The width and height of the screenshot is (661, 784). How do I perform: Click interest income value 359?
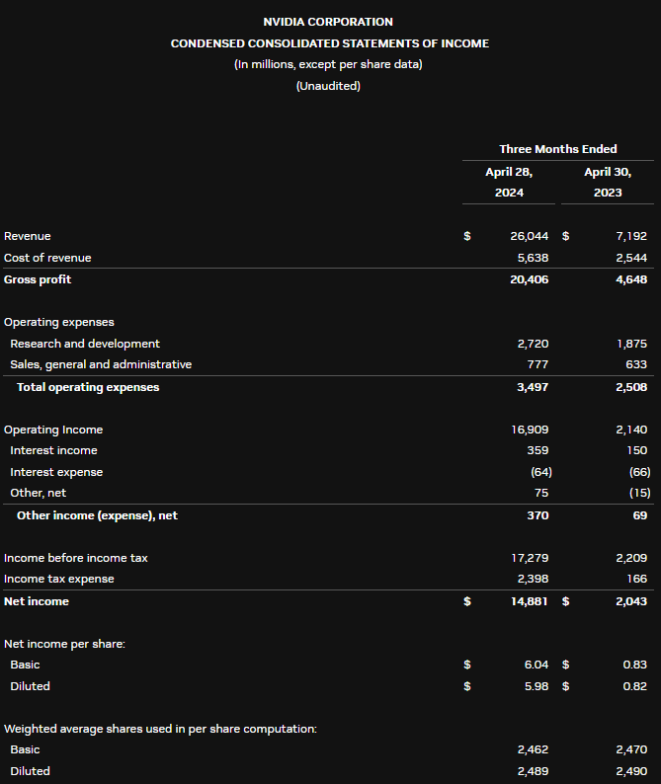(x=537, y=450)
